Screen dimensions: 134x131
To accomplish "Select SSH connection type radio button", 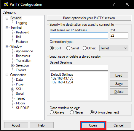I will (x=52, y=48).
